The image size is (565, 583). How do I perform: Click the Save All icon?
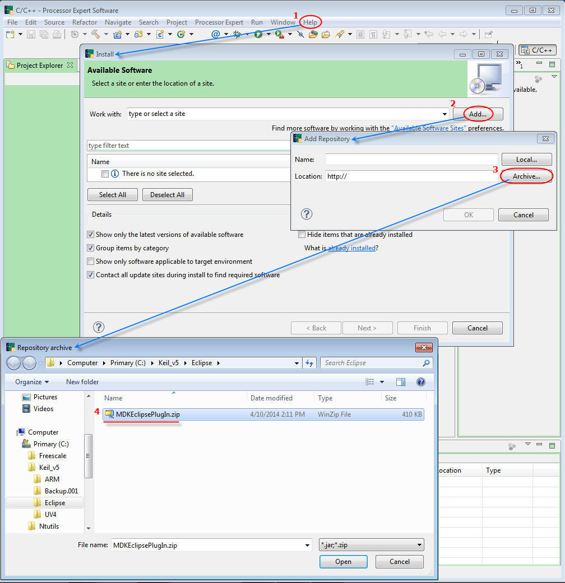coord(44,35)
